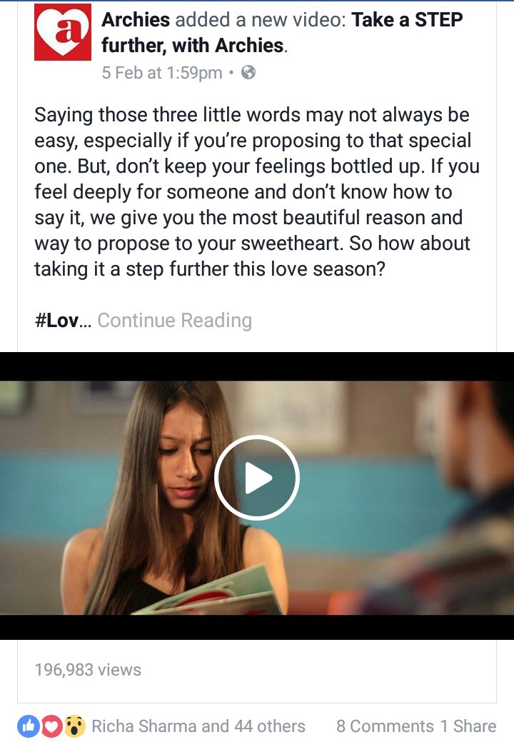Open 'Take a STEP further, with Archies' video title
The height and width of the screenshot is (742, 514).
tap(282, 33)
